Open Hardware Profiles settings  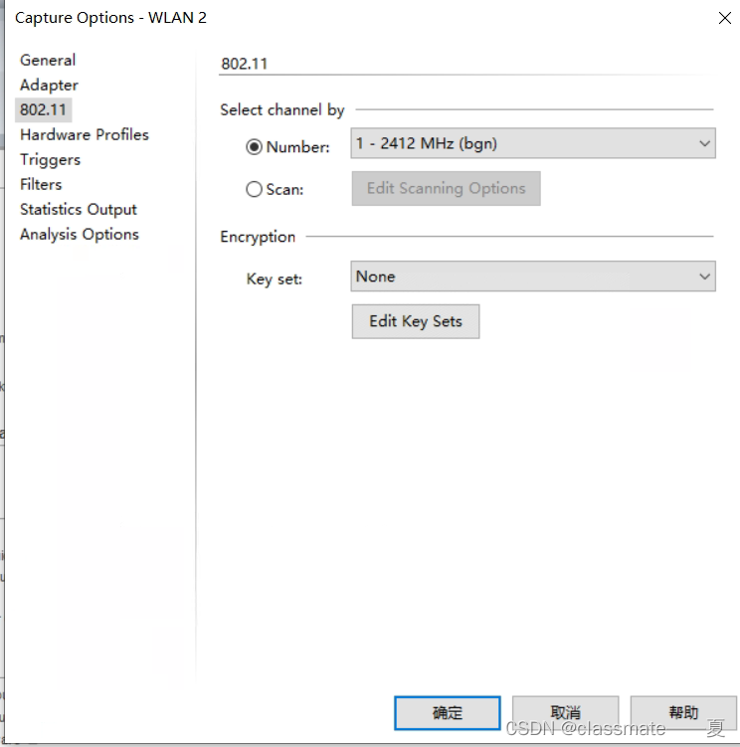click(x=85, y=134)
